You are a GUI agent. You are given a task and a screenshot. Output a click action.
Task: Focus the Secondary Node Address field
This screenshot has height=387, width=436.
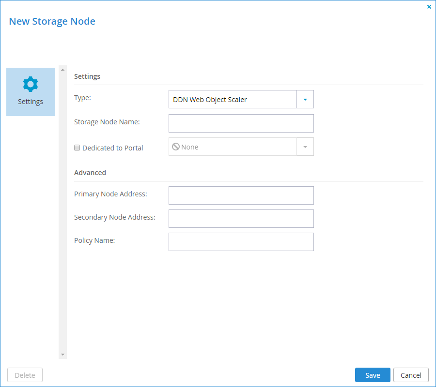[241, 219]
